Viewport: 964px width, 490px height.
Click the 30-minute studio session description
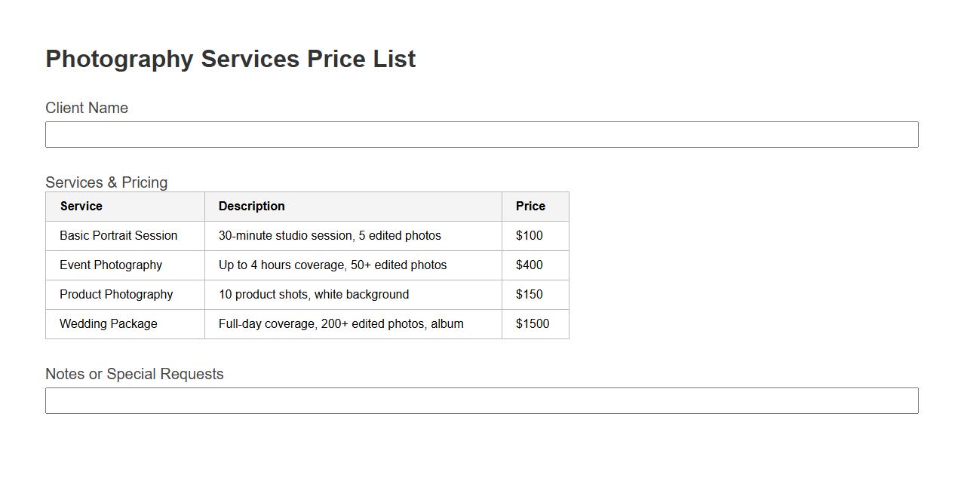(x=330, y=236)
